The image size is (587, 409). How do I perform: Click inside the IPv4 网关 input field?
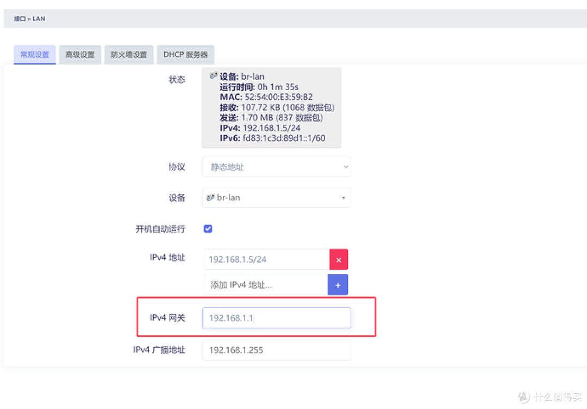(277, 318)
